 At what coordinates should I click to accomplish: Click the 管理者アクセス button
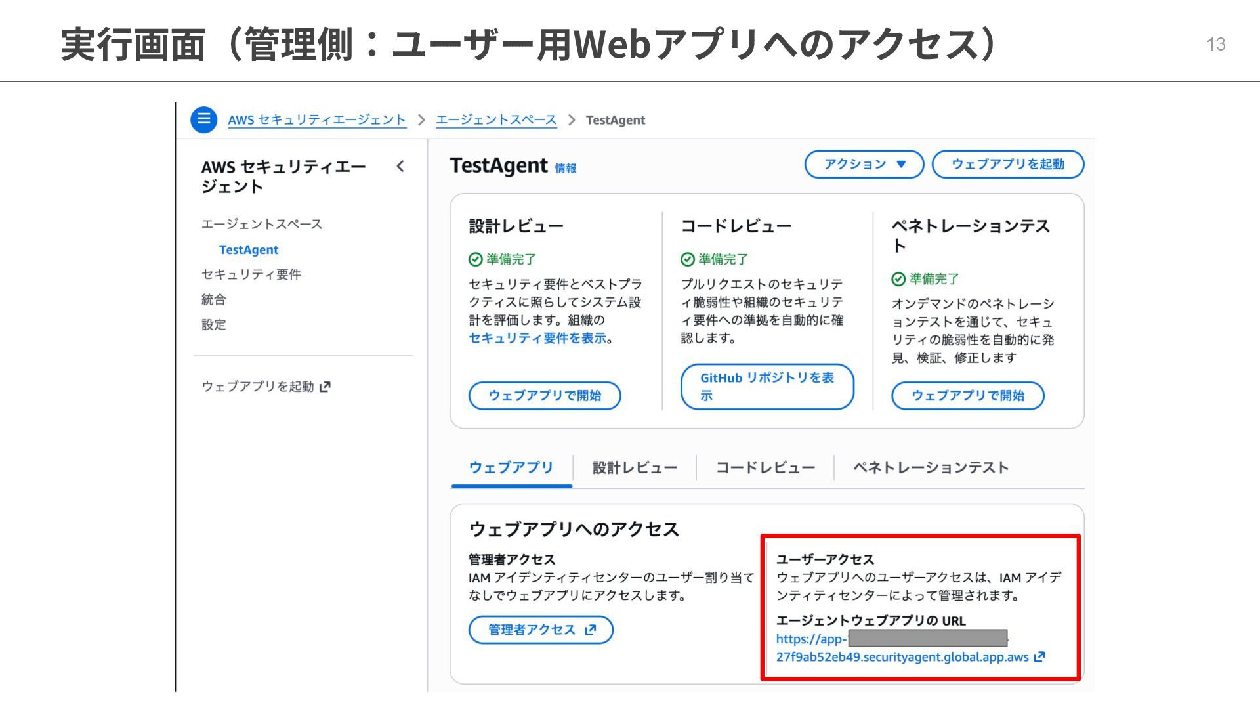[x=540, y=630]
